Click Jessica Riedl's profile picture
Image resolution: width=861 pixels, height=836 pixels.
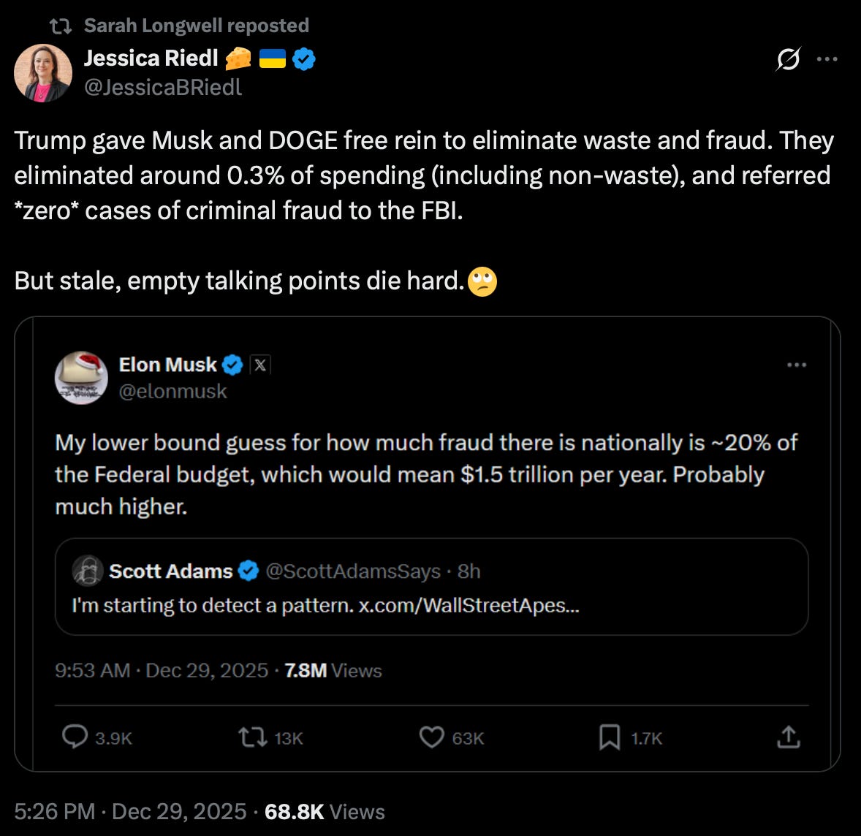click(43, 72)
